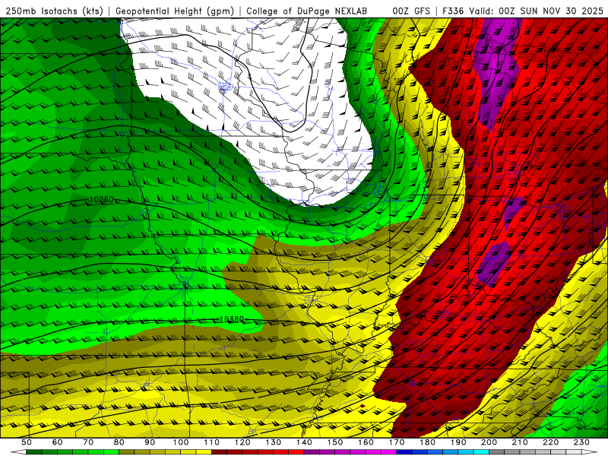
Task: Click the 130 value on the color scale
Action: pos(274,442)
